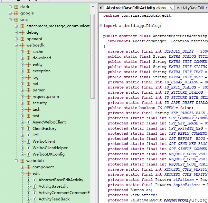Image resolution: width=208 pixels, height=203 pixels.
Task: Expand the google package node
Action: (10, 13)
